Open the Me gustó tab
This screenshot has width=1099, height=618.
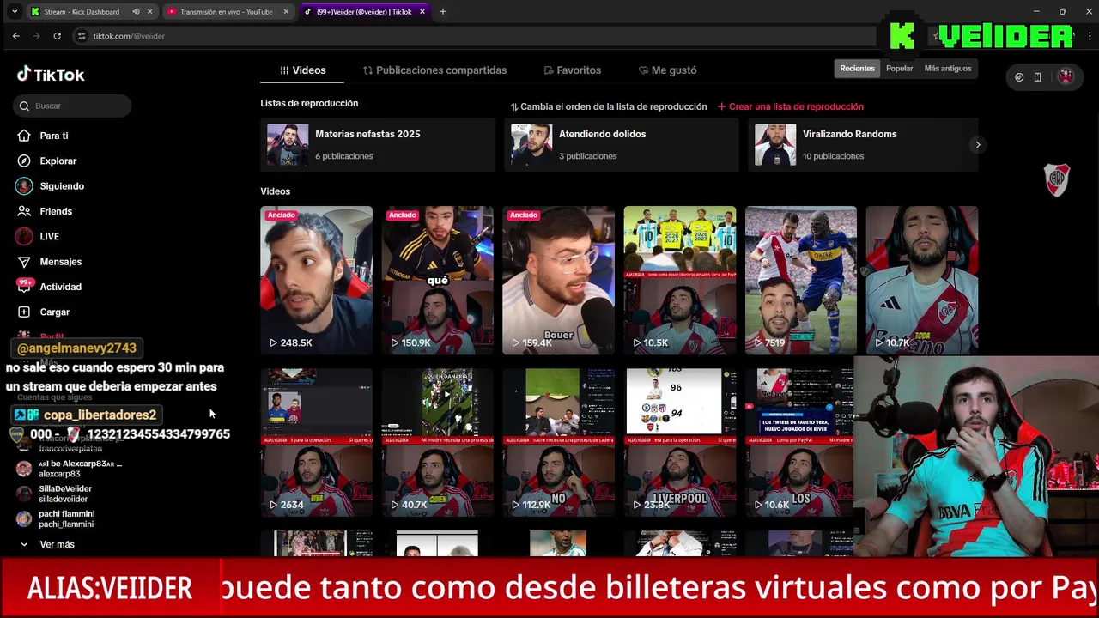667,70
